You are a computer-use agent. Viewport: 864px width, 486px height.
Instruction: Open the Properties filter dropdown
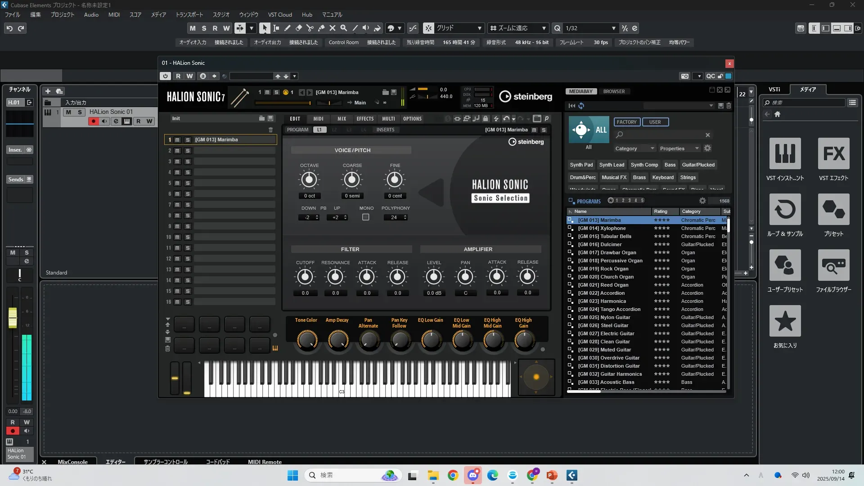(x=679, y=148)
